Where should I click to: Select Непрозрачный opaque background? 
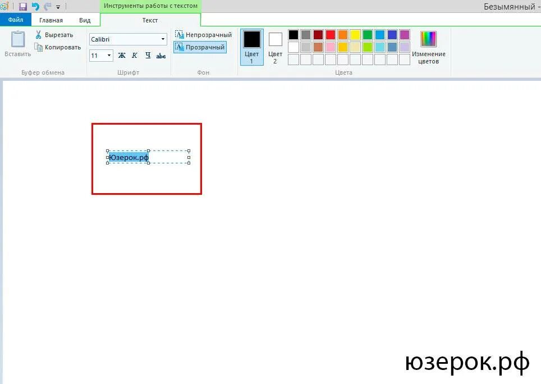203,34
